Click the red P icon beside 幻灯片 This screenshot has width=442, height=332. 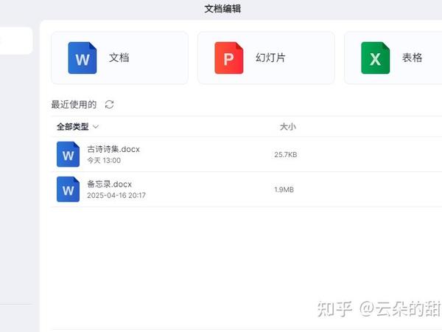(x=229, y=58)
